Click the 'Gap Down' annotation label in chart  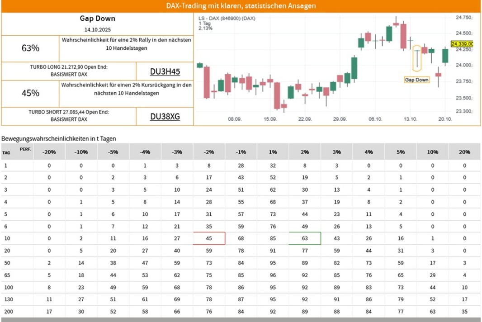[x=416, y=80]
